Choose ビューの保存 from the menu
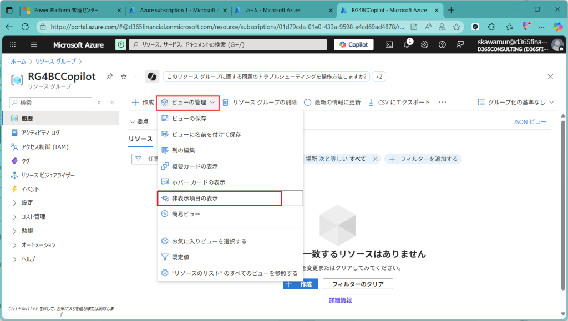The image size is (568, 321). coord(230,118)
